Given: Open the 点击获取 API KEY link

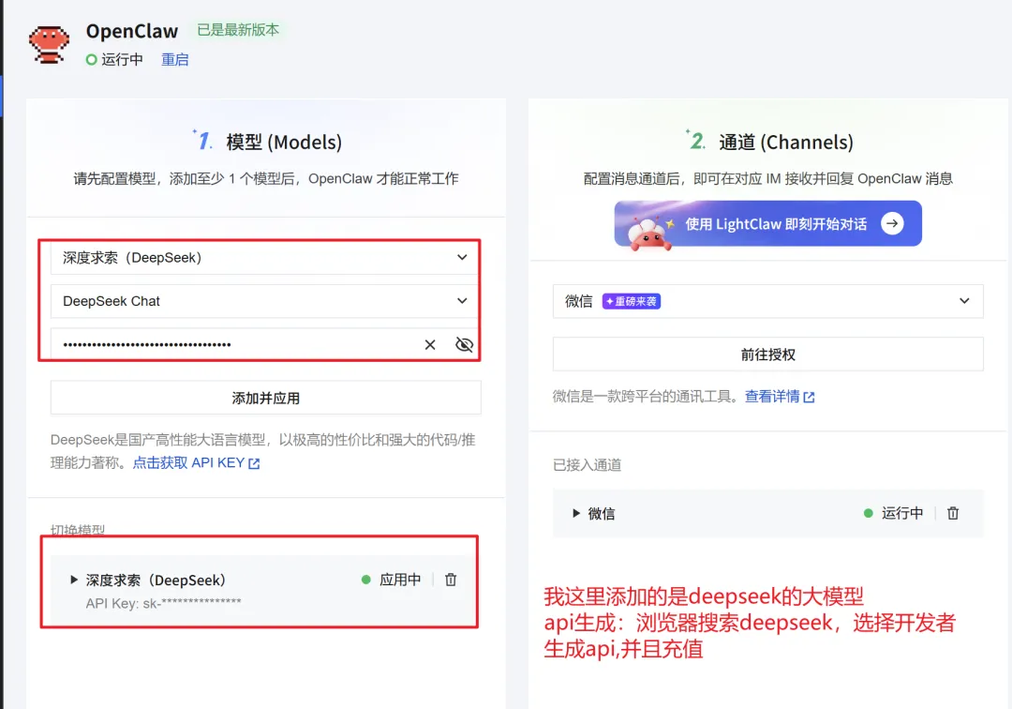Looking at the screenshot, I should coord(196,463).
